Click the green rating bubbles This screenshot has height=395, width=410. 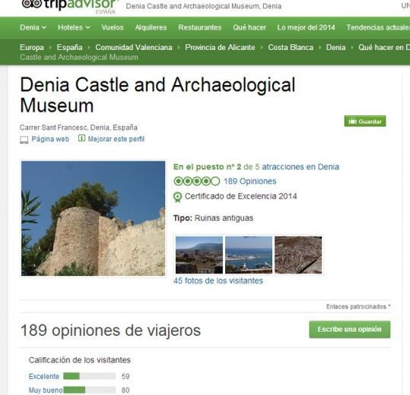tap(197, 182)
